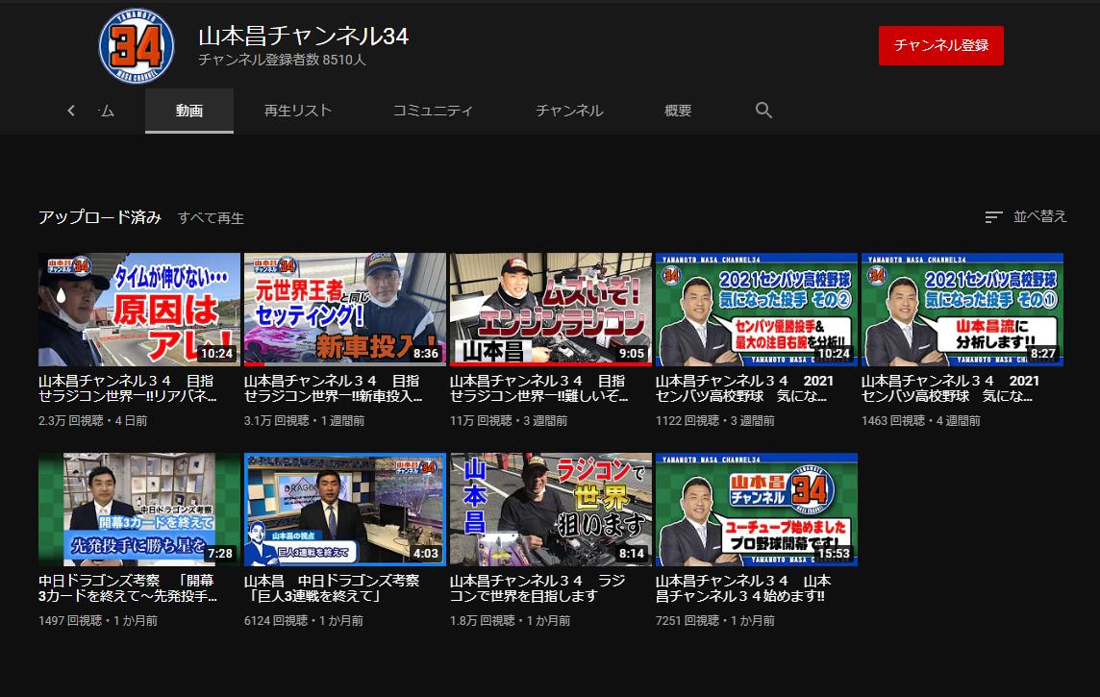Viewport: 1100px width, 697px height.
Task: Play the 4:03 巨人3連戦 video thumbnail
Action: click(345, 510)
